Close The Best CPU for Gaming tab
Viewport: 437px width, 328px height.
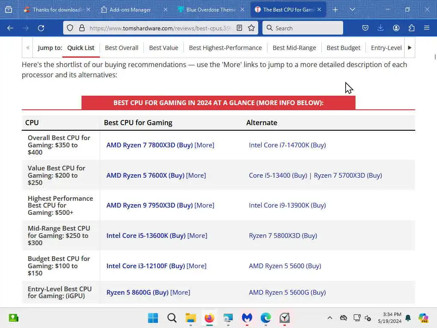(x=319, y=9)
